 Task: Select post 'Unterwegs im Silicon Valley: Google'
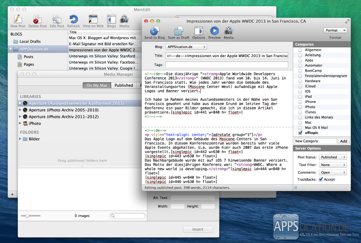click(x=105, y=68)
